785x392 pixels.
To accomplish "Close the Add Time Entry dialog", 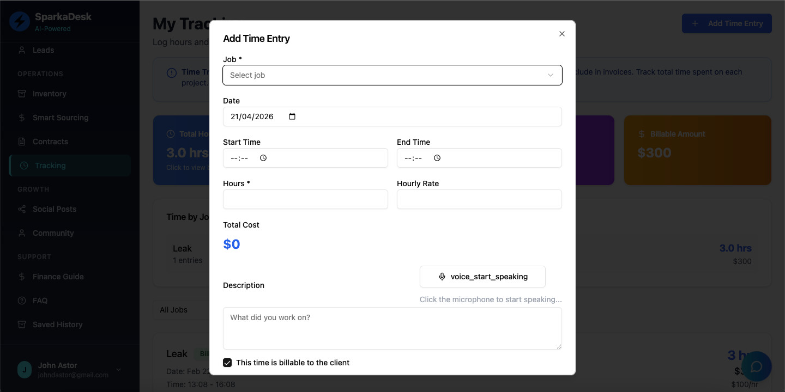I will point(562,34).
